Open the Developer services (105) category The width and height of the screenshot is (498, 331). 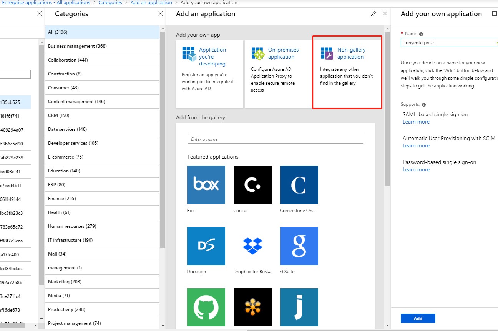pyautogui.click(x=102, y=143)
